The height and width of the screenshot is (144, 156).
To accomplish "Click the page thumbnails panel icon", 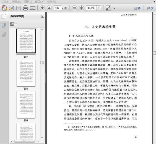I will coord(4,16).
